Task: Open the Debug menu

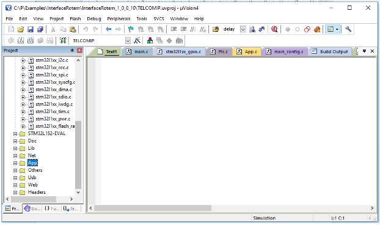Action: tap(94, 19)
